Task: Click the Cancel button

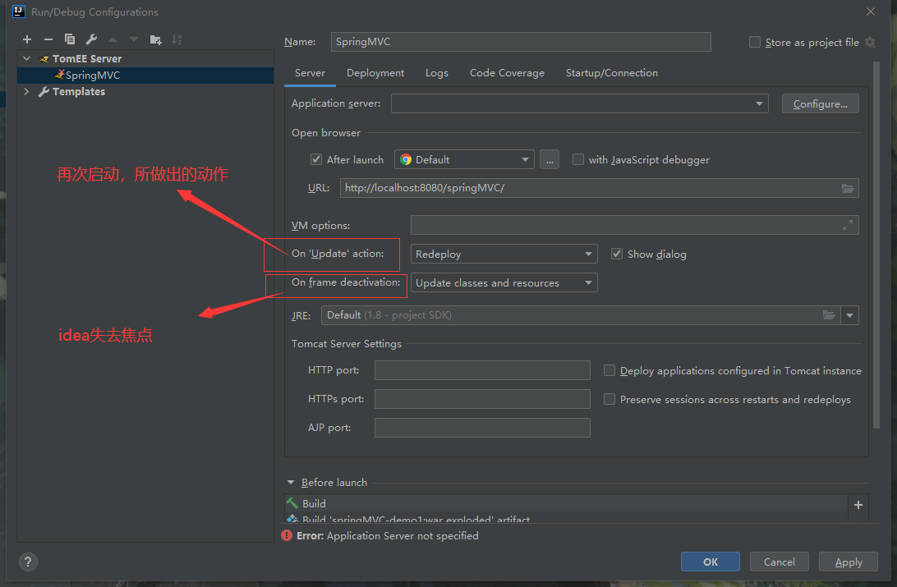Action: 780,562
